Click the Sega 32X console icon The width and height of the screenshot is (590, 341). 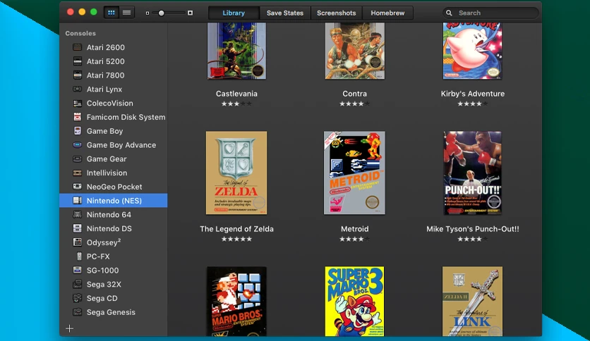(x=77, y=285)
